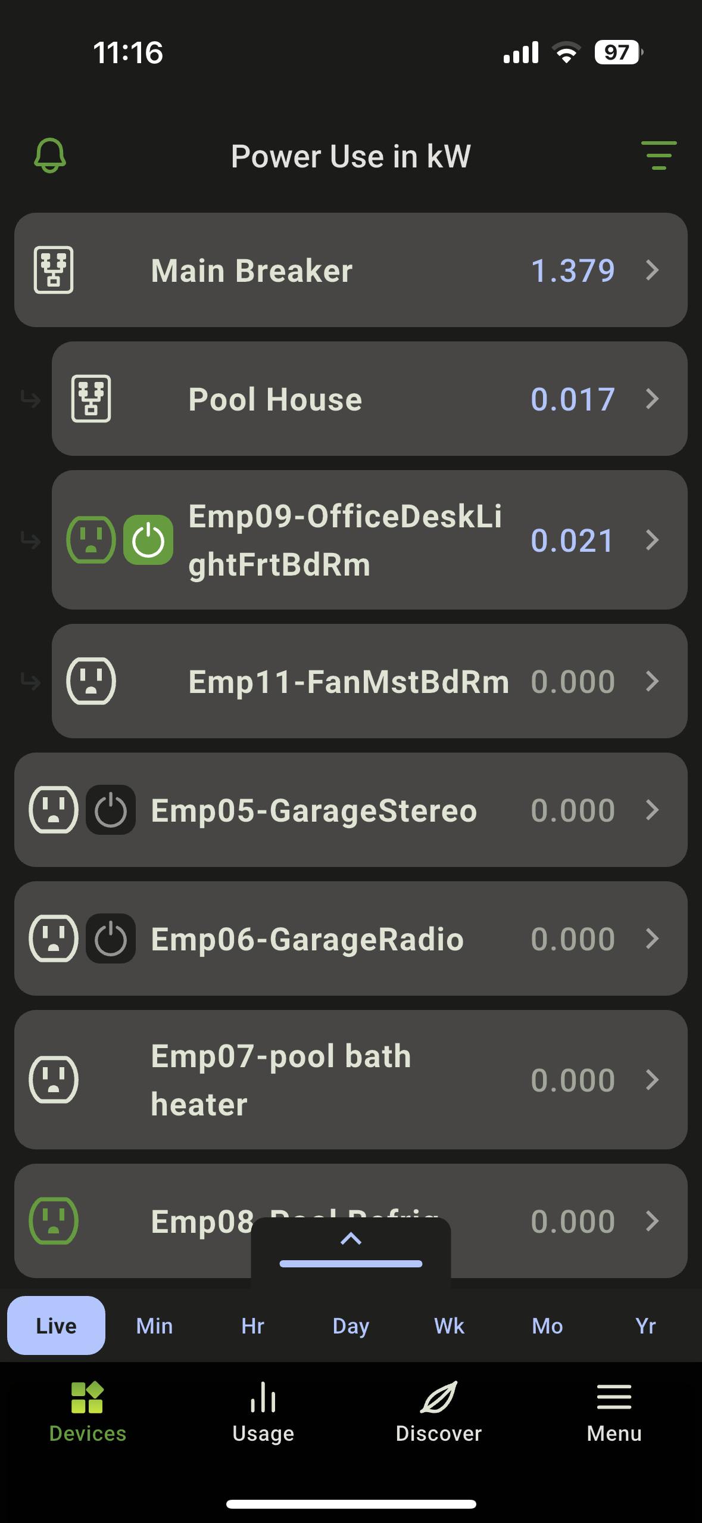Select the Day time scale
The width and height of the screenshot is (702, 1523).
[351, 1326]
